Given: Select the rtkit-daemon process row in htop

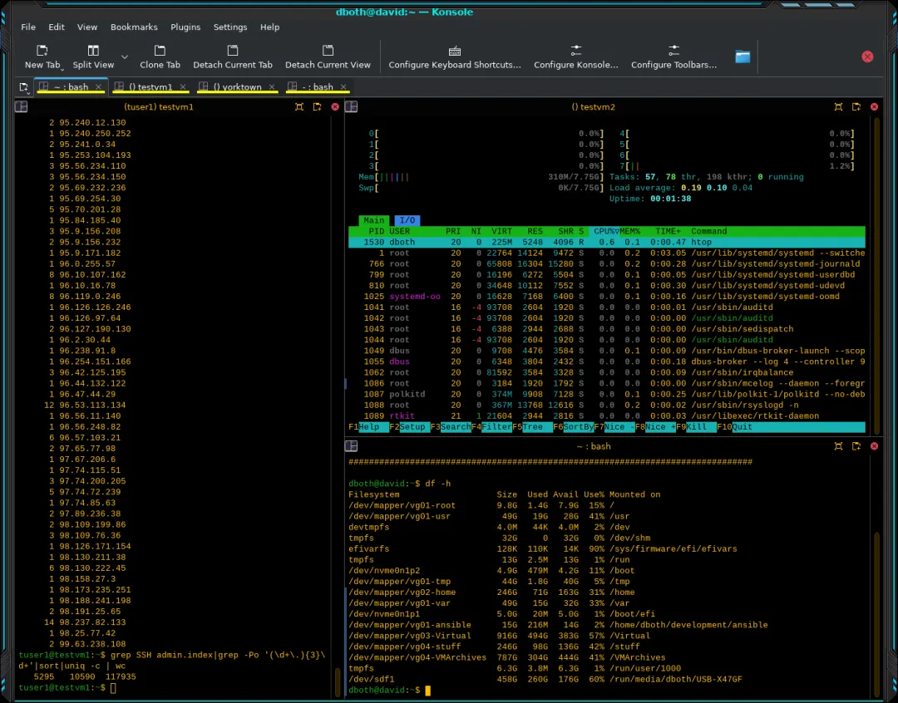Looking at the screenshot, I should 606,416.
